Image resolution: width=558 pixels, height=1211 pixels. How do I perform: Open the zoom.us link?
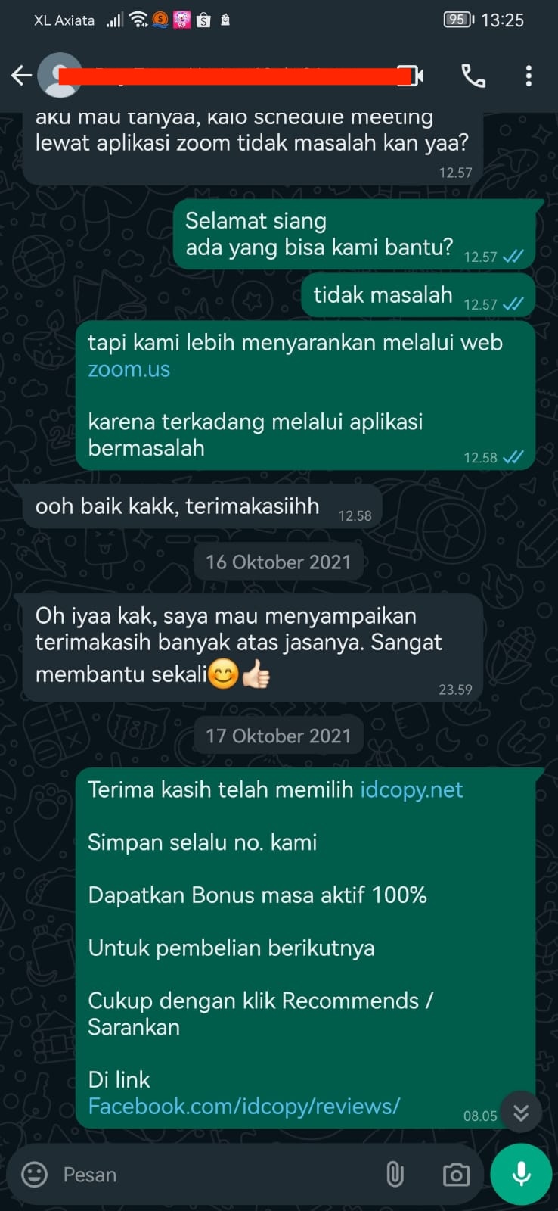pos(129,369)
